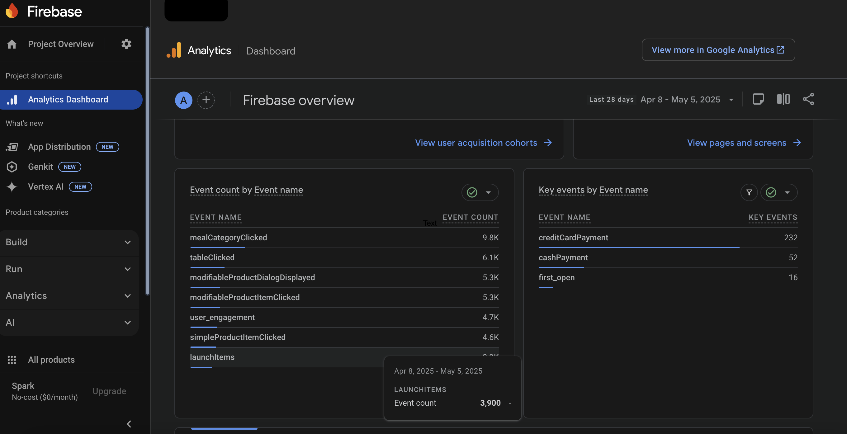Expand the Analytics product category
This screenshot has height=434, width=847.
coord(69,296)
